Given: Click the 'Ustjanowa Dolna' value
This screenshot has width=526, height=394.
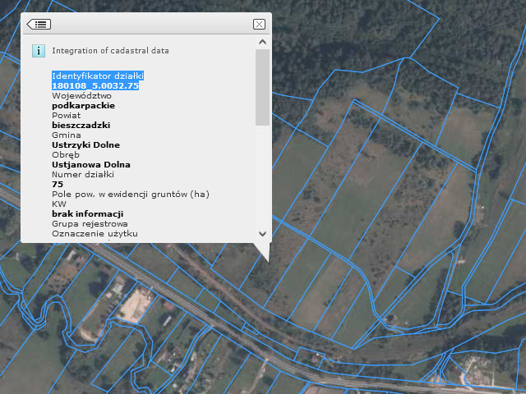Looking at the screenshot, I should 91,165.
